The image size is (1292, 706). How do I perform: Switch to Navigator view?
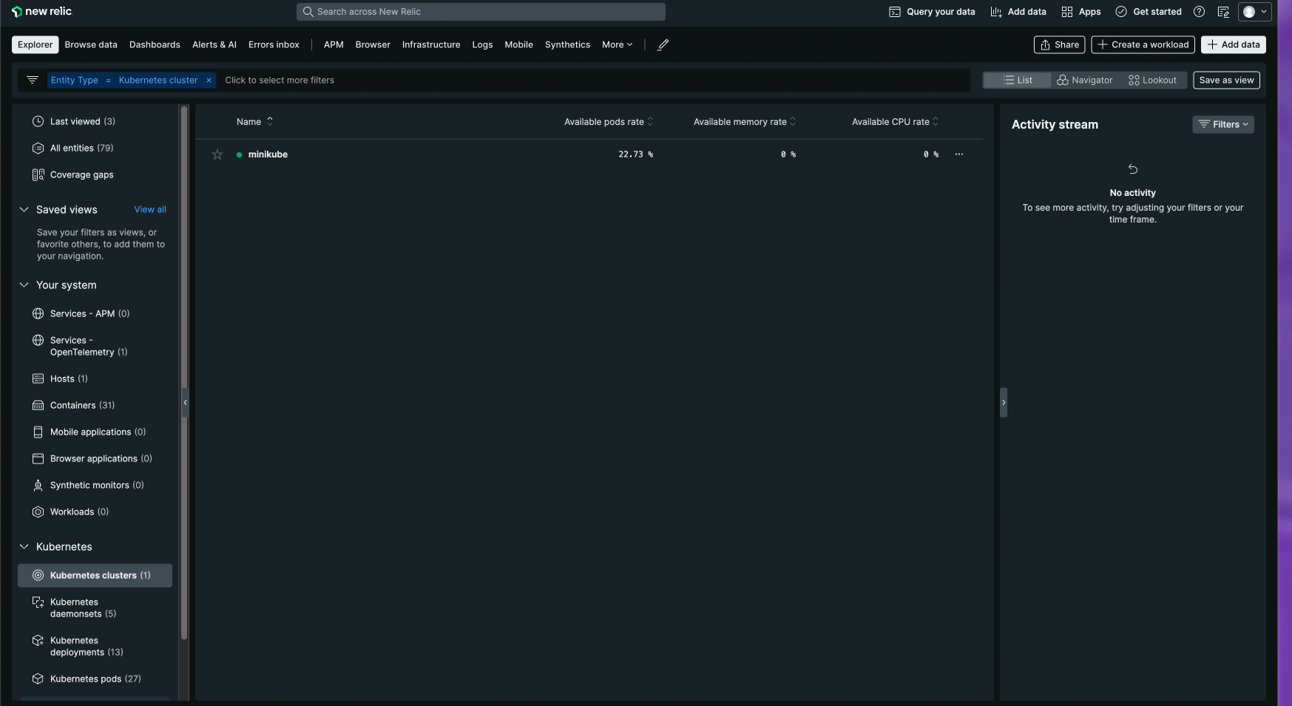(1085, 80)
